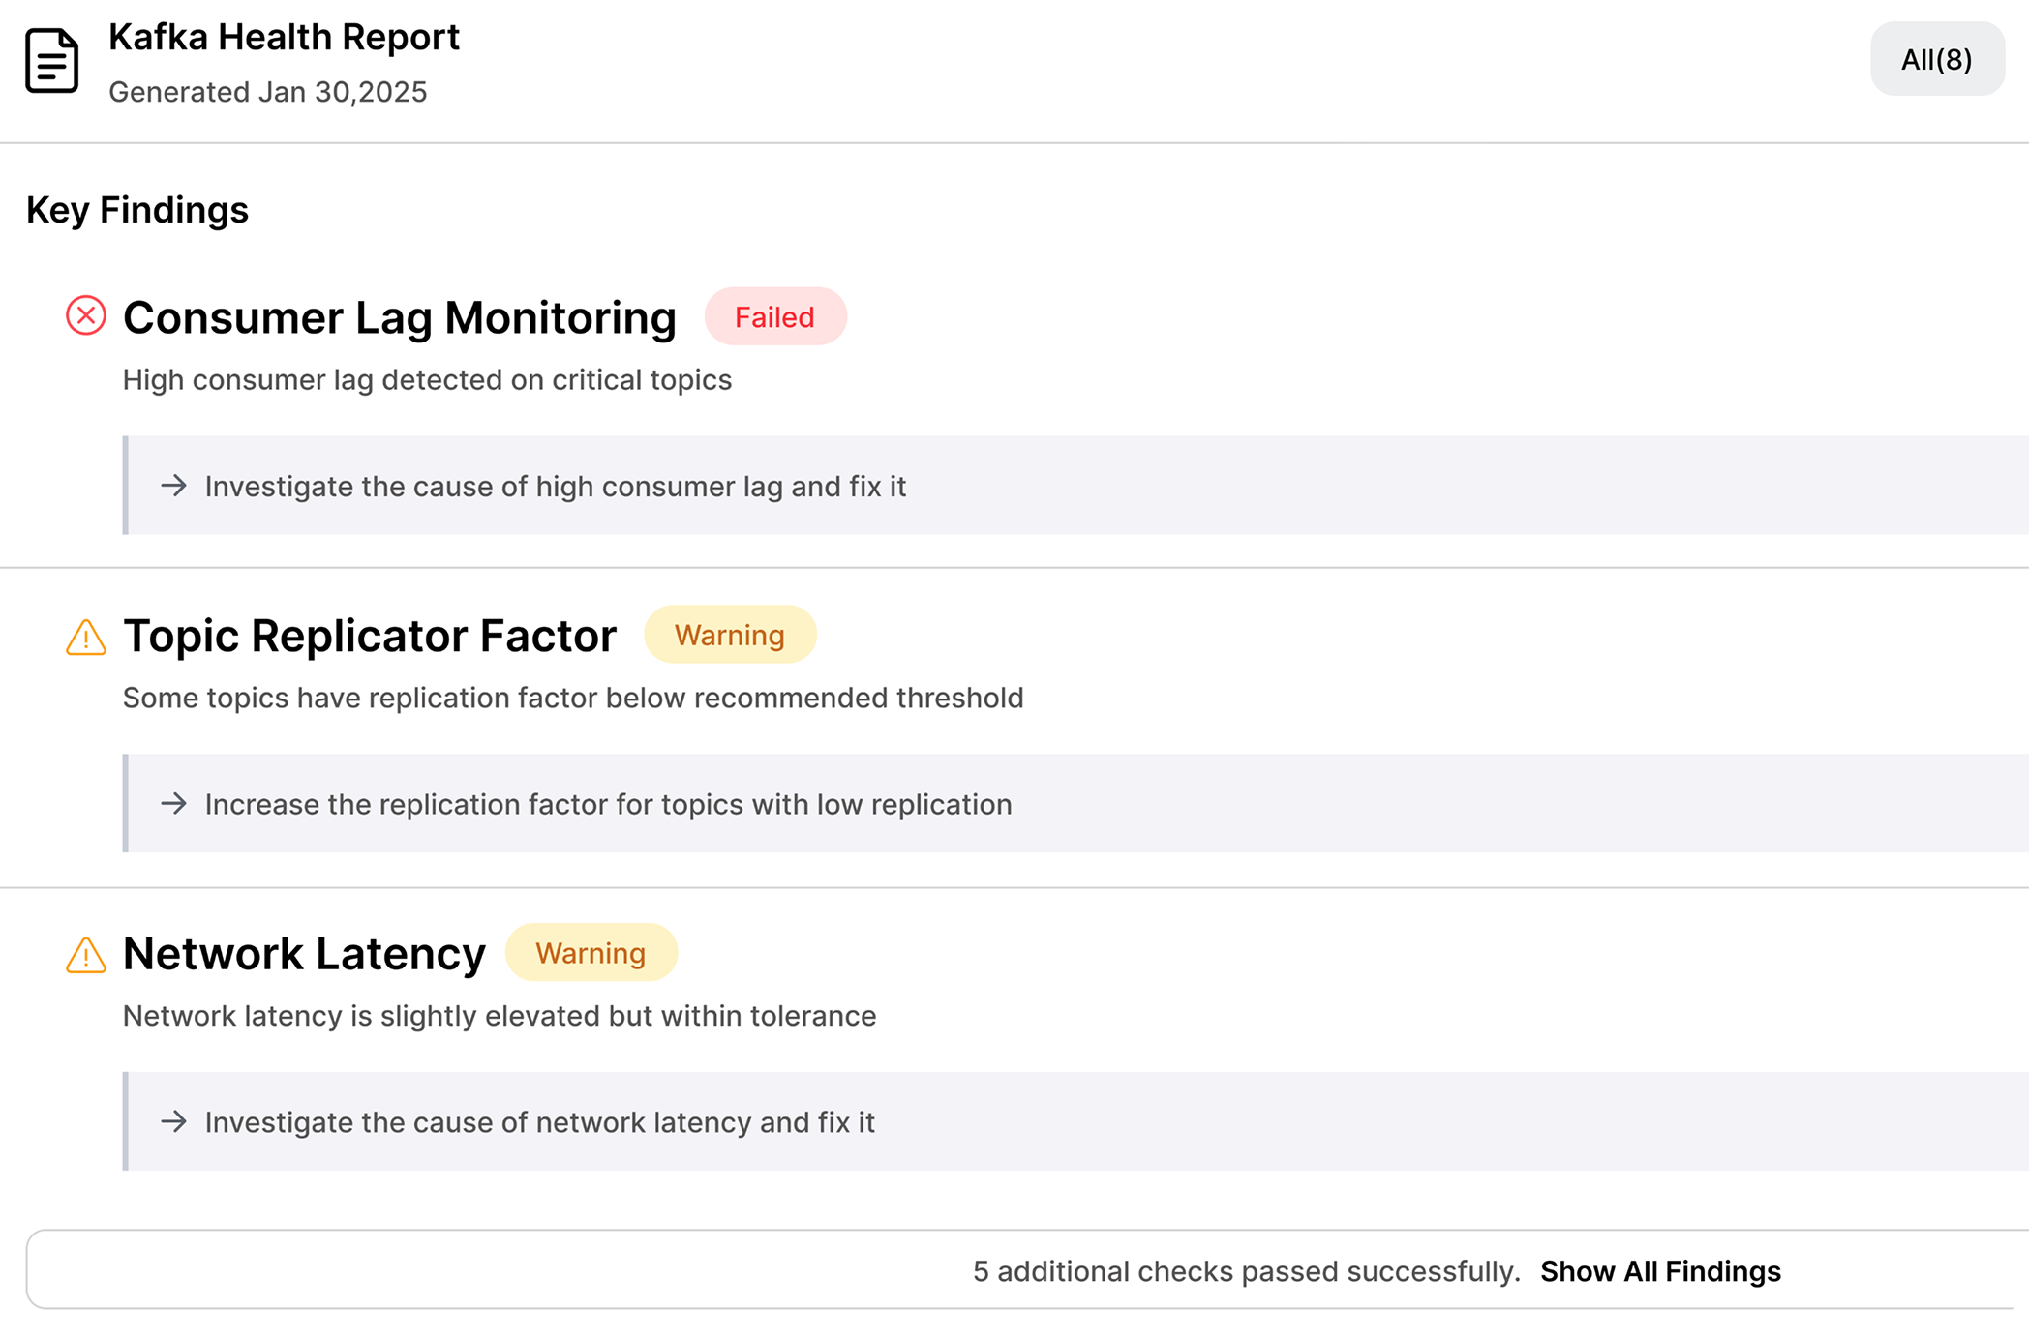Select the Consumer Lag Monitoring heading
The height and width of the screenshot is (1339, 2029).
pyautogui.click(x=400, y=317)
